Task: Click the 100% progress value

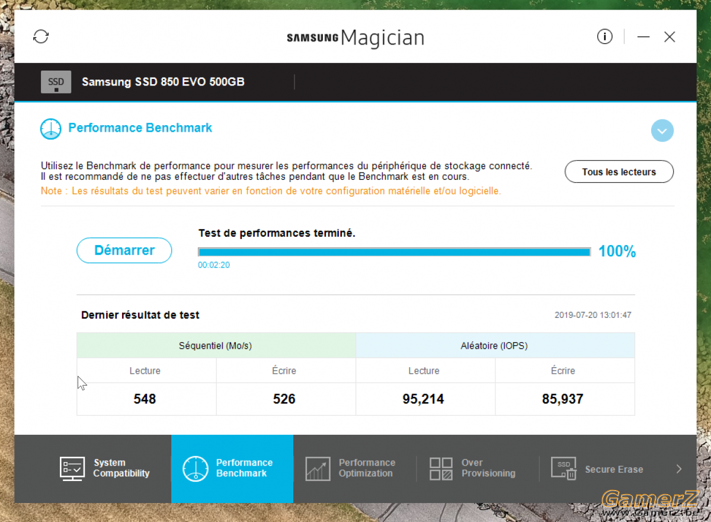Action: [617, 252]
